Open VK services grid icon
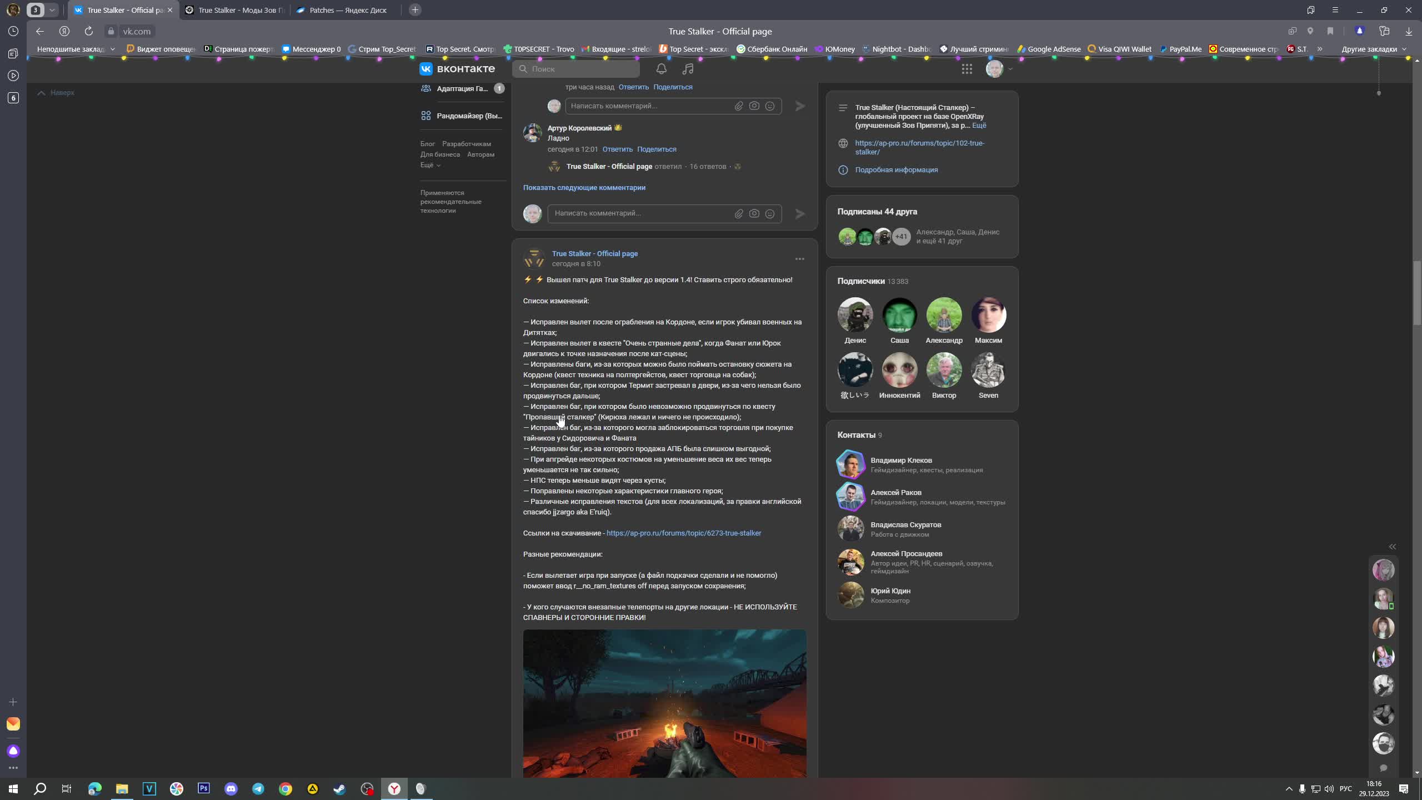The image size is (1422, 800). (x=967, y=69)
